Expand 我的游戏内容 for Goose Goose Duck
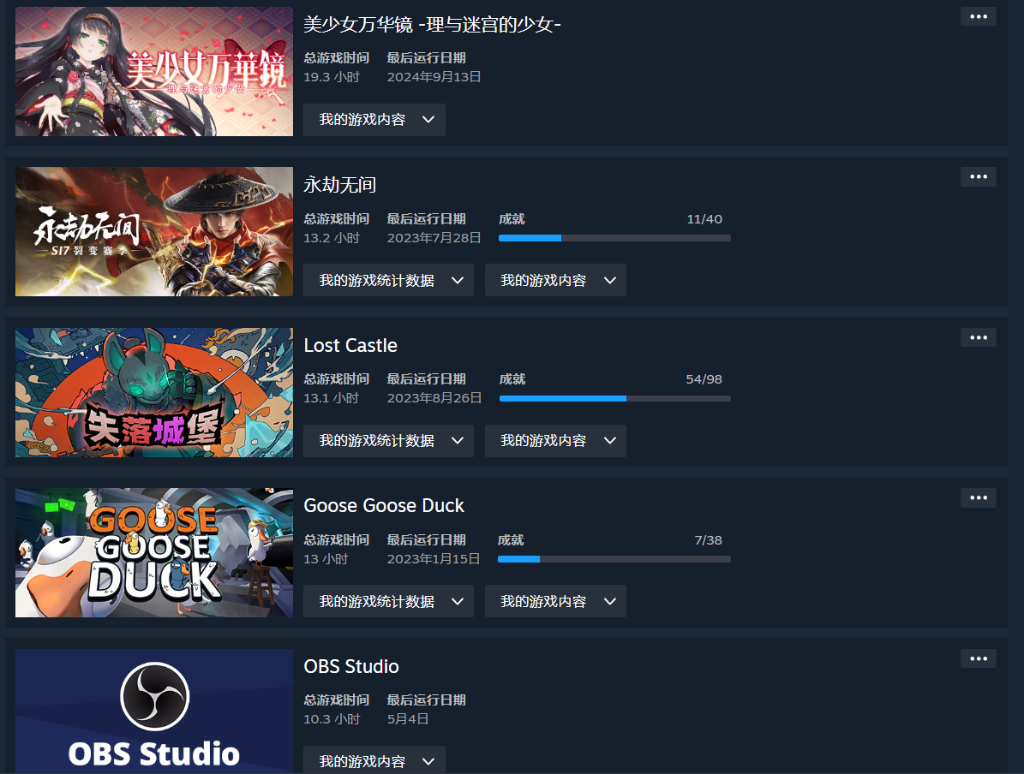This screenshot has width=1024, height=774. pyautogui.click(x=555, y=601)
